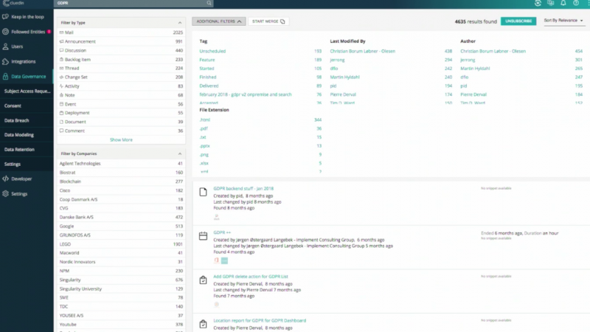
Task: Filter by author Martin Hyldahl
Action: [475, 69]
